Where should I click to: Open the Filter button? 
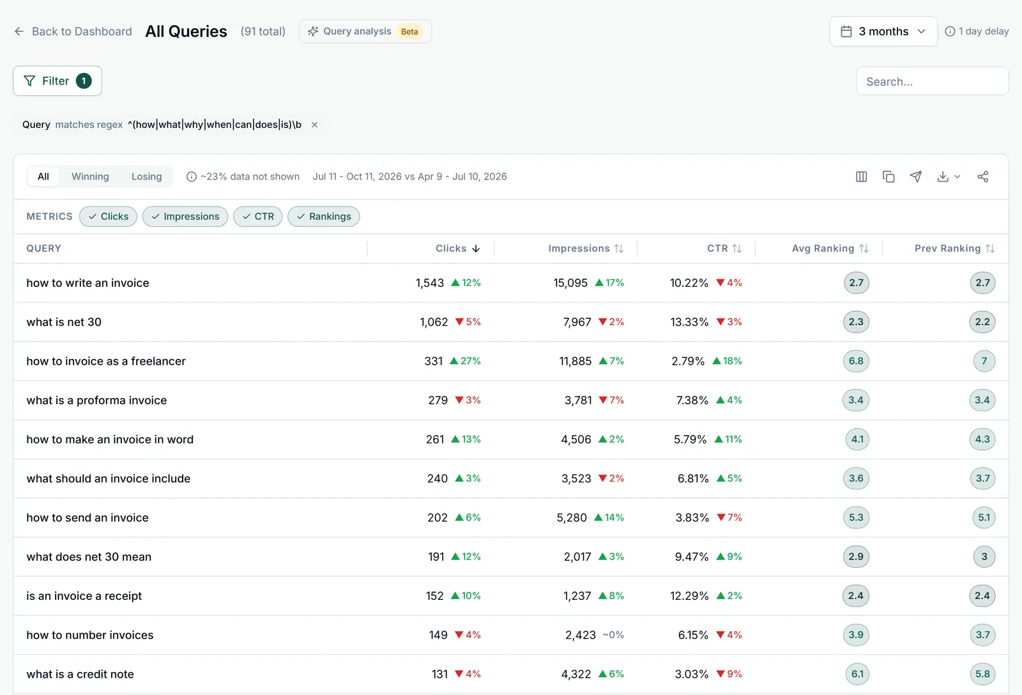pyautogui.click(x=57, y=81)
